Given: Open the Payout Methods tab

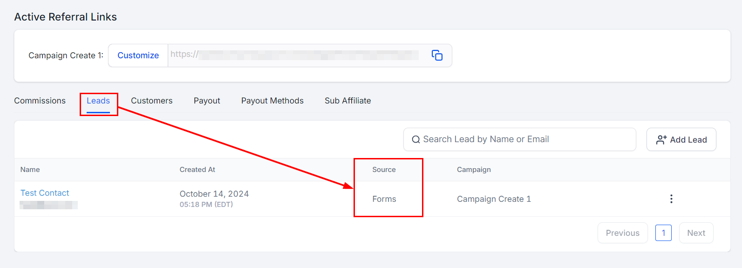Looking at the screenshot, I should 272,101.
